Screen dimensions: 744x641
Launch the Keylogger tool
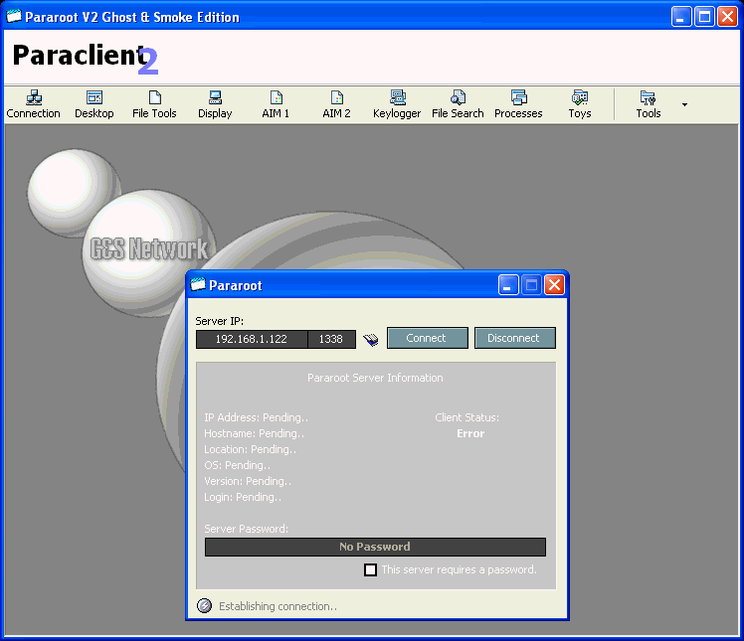click(397, 104)
